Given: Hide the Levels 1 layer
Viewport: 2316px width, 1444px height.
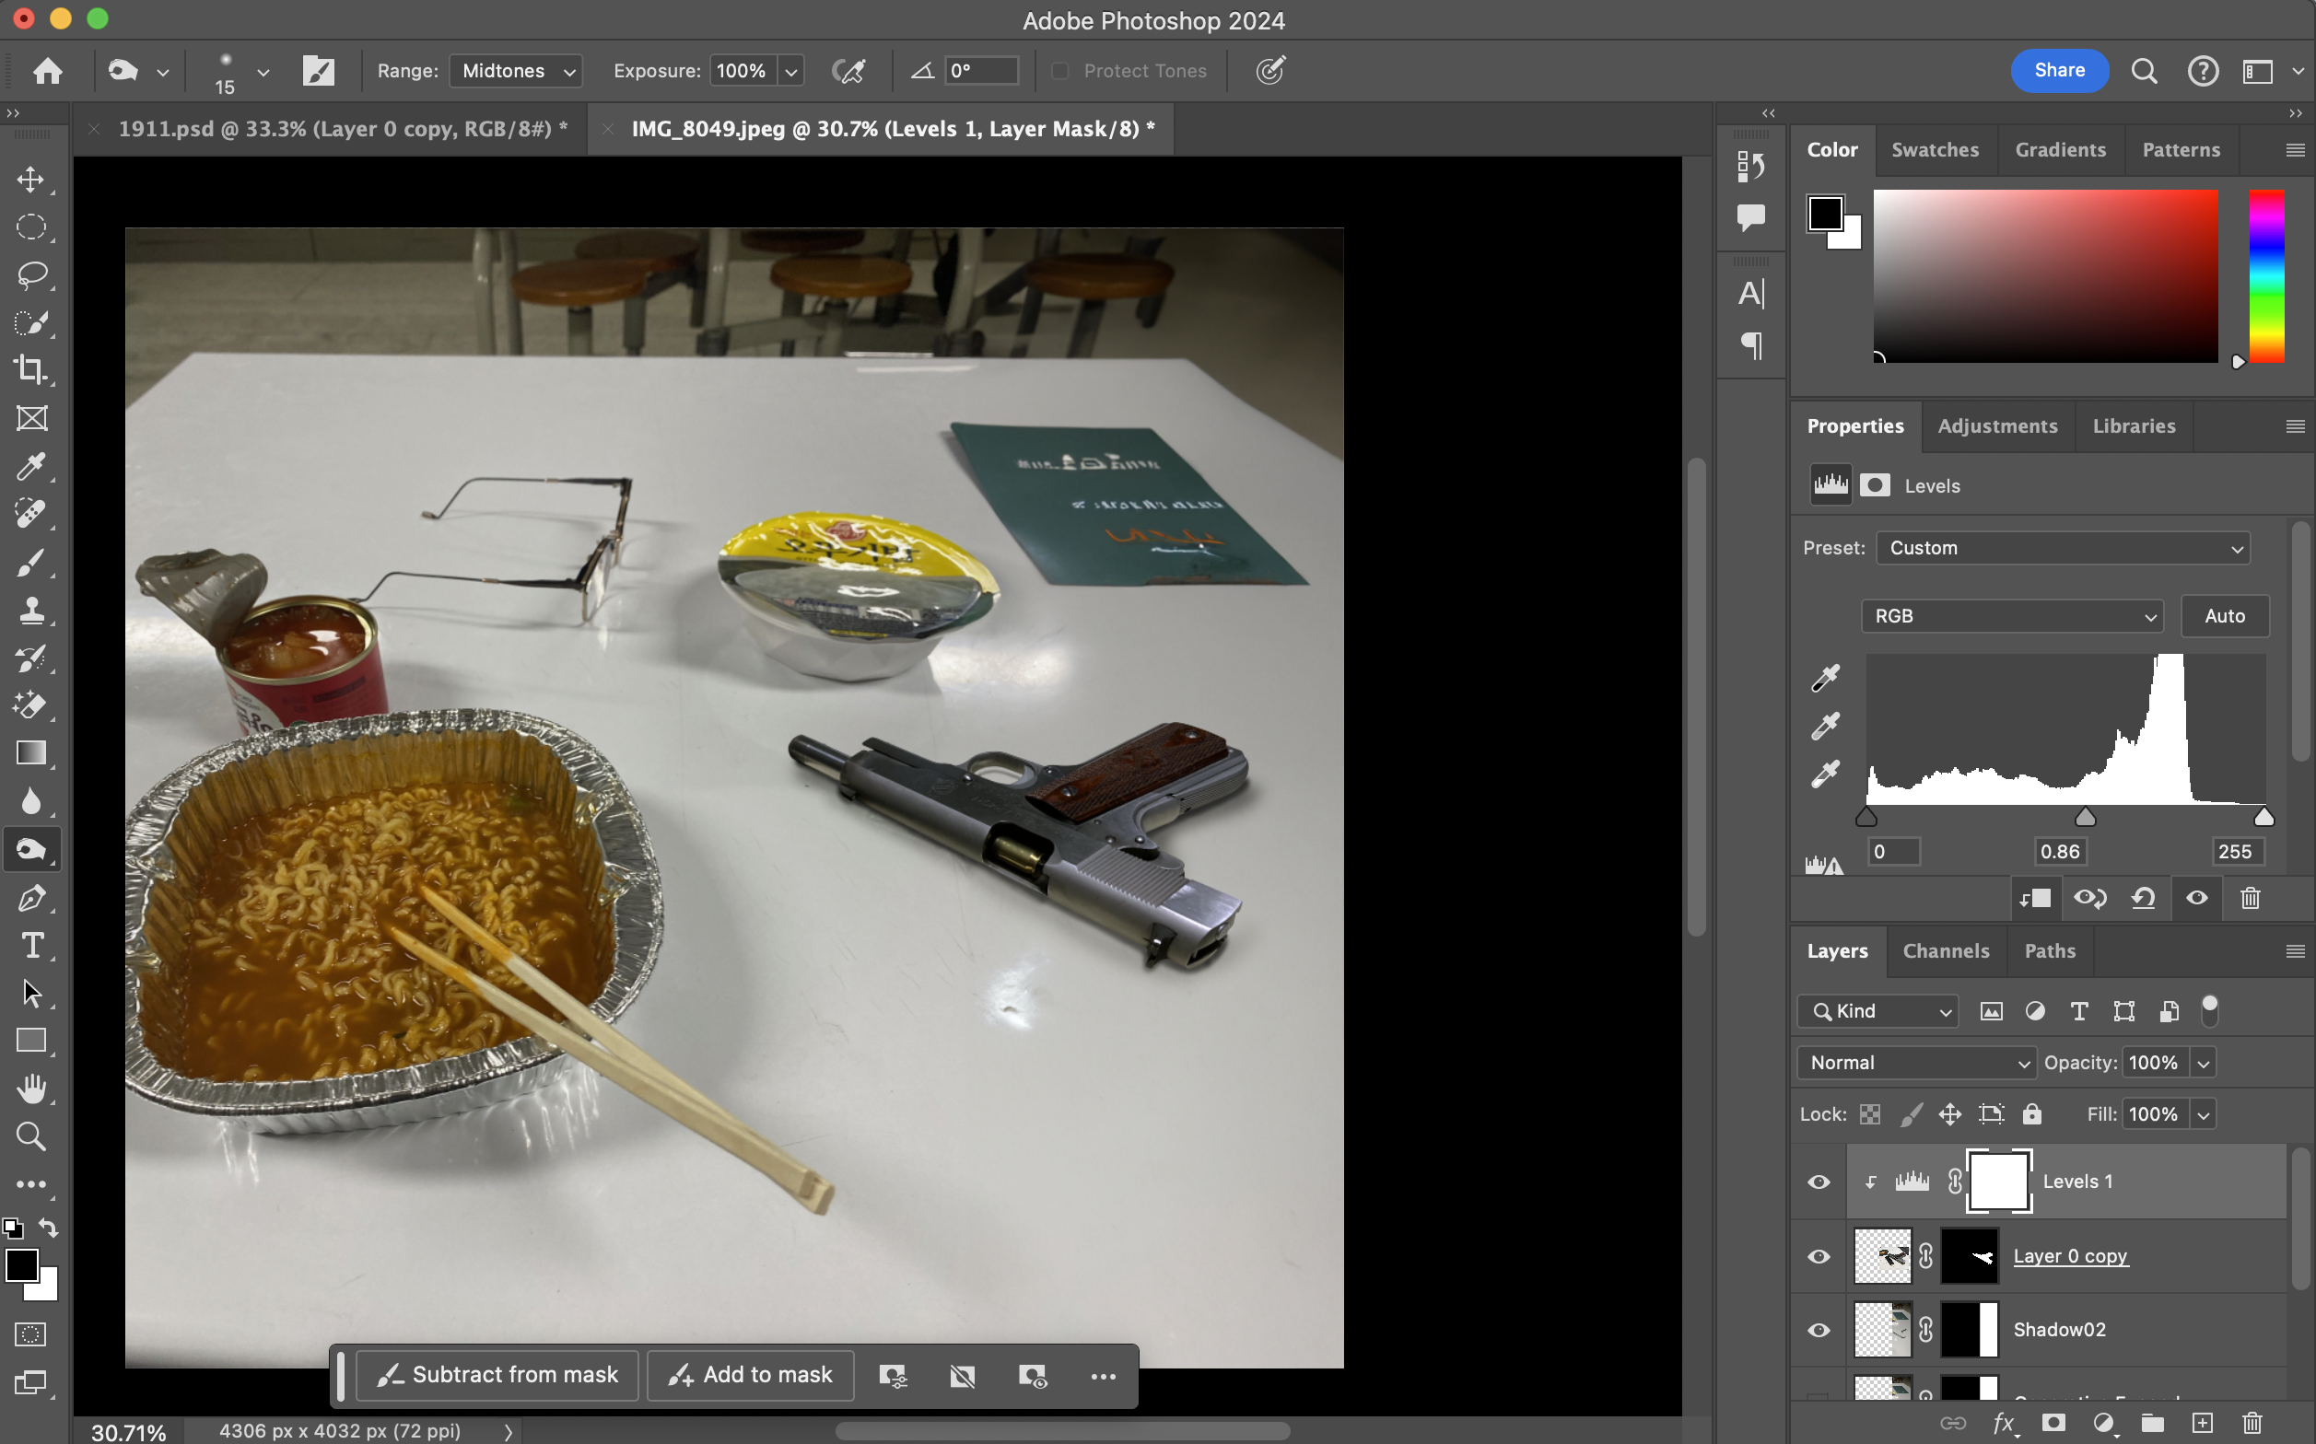Looking at the screenshot, I should [1819, 1182].
